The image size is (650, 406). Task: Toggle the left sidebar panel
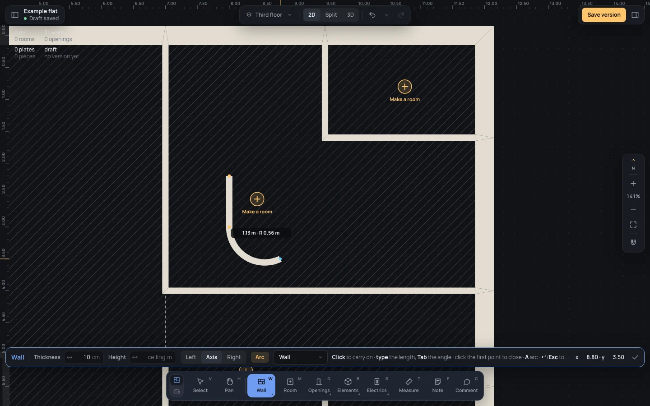[x=15, y=15]
